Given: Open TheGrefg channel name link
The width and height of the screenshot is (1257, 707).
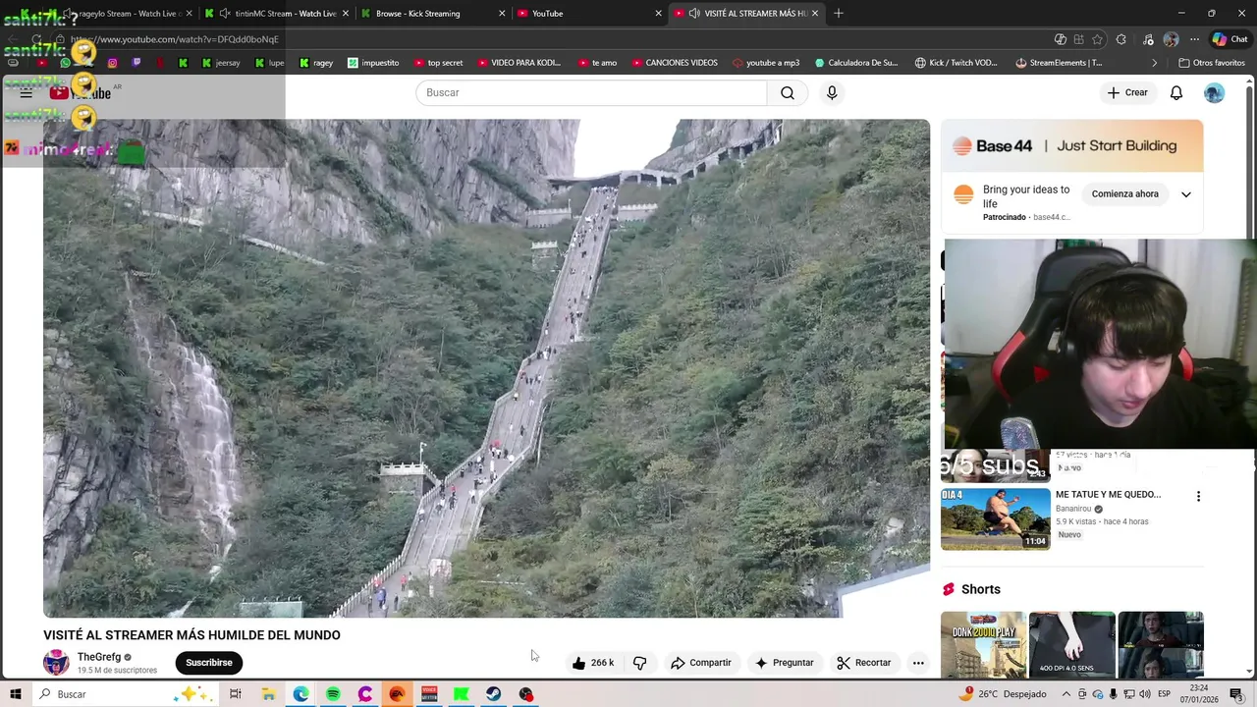Looking at the screenshot, I should pos(99,657).
